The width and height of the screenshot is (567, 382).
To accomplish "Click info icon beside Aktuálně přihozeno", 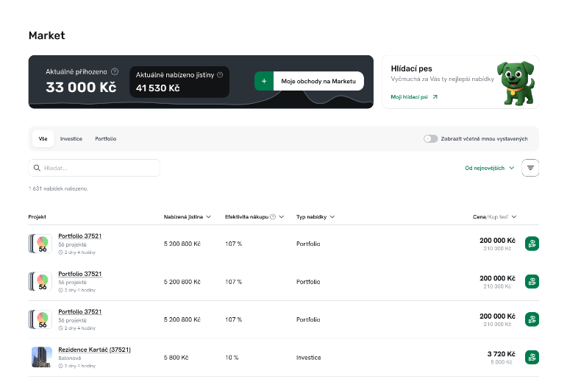I will point(115,71).
